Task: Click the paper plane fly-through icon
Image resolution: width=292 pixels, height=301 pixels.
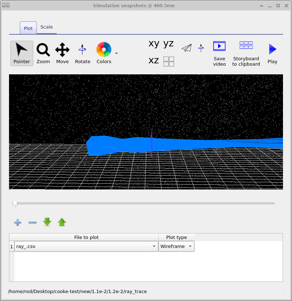Action: 186,48
